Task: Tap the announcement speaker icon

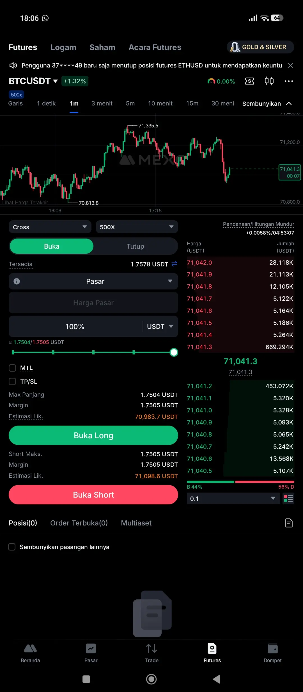Action: (x=13, y=66)
